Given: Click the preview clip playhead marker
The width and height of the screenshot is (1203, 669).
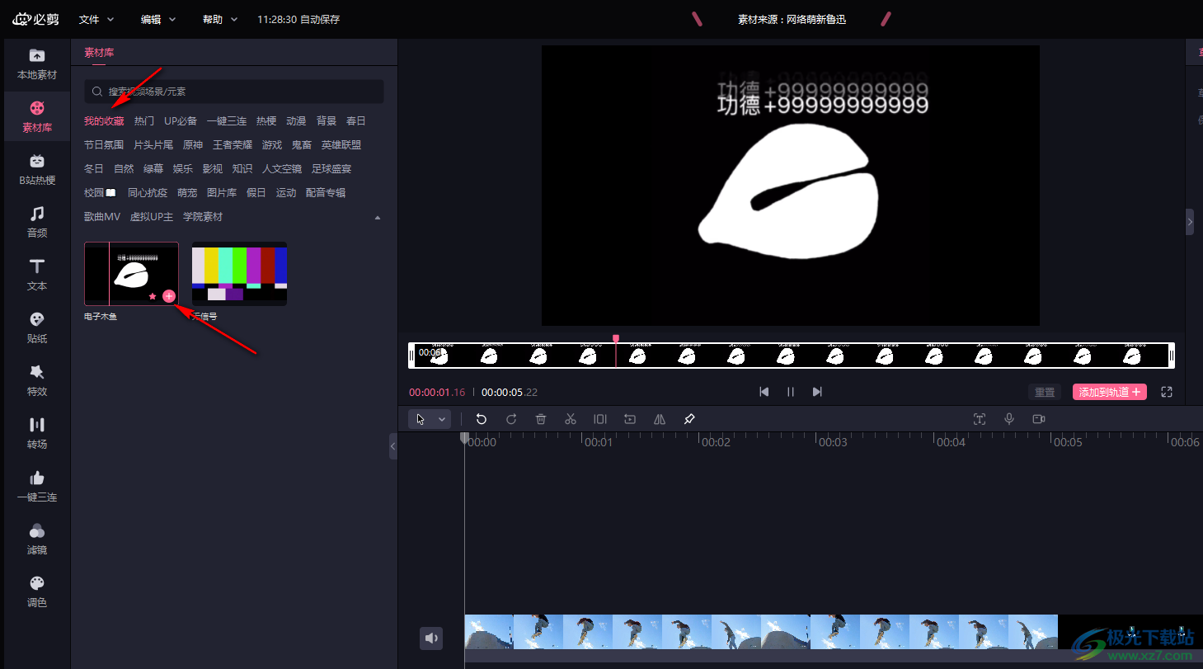Looking at the screenshot, I should click(x=616, y=338).
